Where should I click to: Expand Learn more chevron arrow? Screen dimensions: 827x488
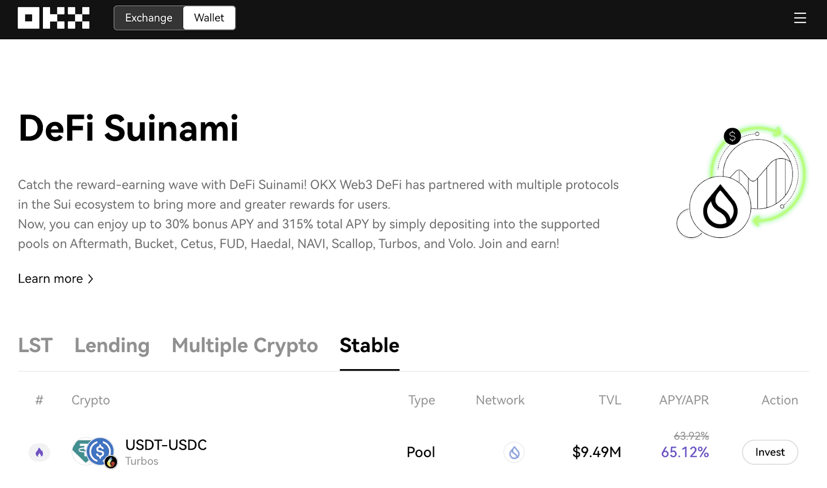tap(91, 279)
